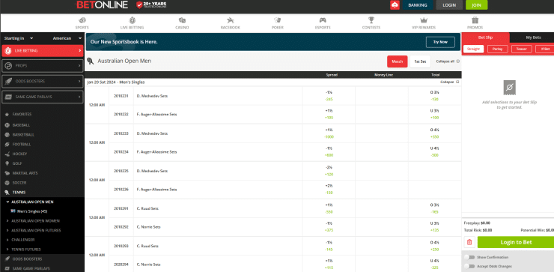Open upper Odds Boosters sidebar button
The image size is (554, 272).
point(43,82)
